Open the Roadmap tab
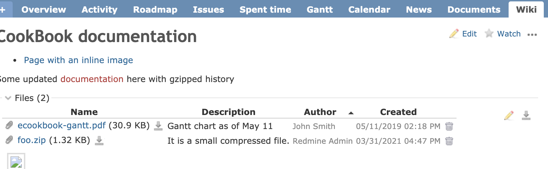The image size is (548, 169). pos(155,9)
